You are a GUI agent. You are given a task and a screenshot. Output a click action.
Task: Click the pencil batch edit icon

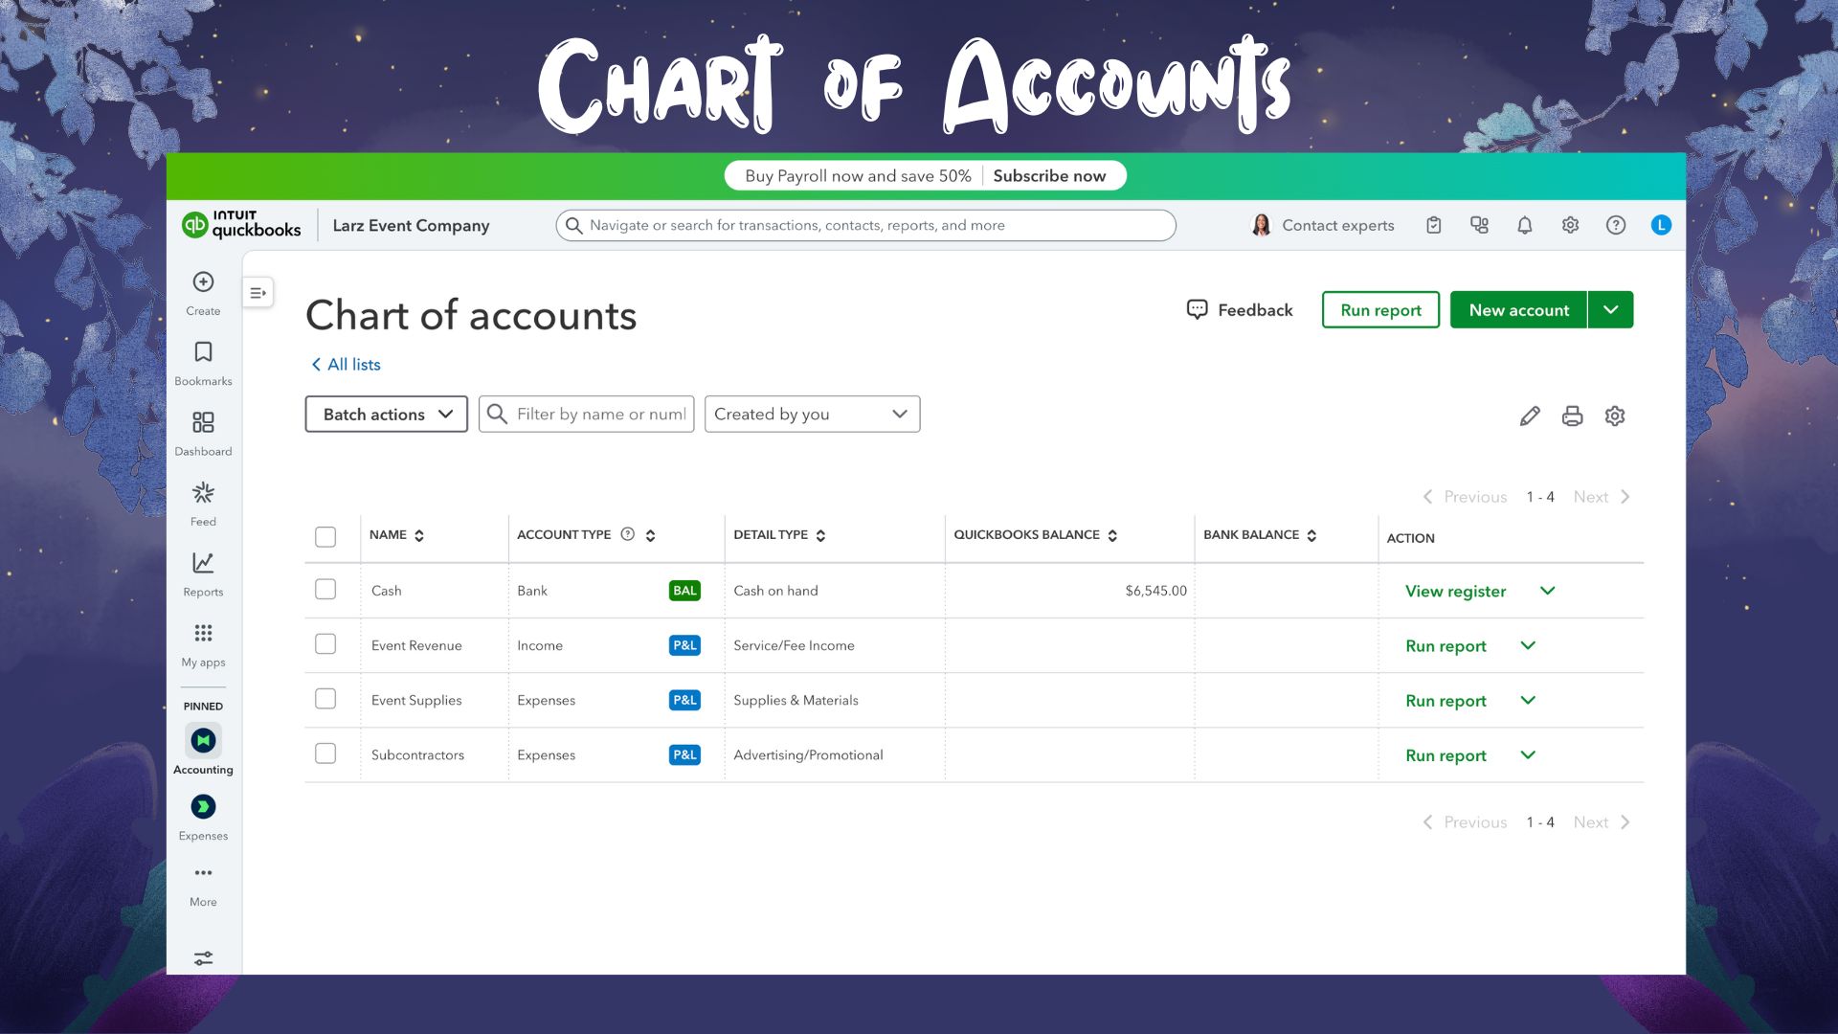pos(1529,416)
